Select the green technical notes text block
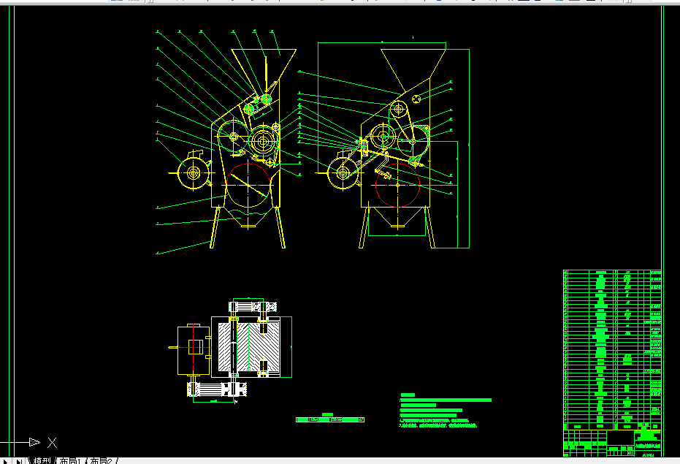The image size is (680, 464). pos(445,410)
